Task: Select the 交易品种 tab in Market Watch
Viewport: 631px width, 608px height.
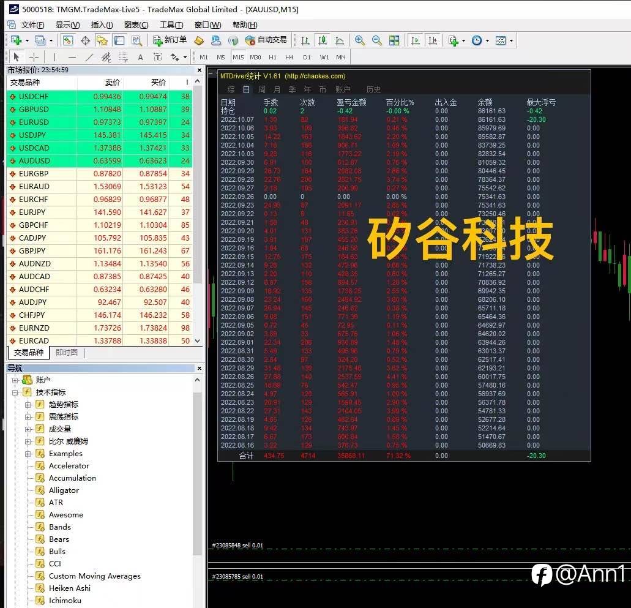Action: tap(29, 353)
